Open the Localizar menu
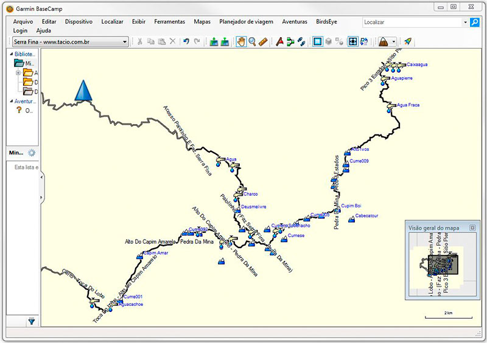The width and height of the screenshot is (487, 343). (112, 22)
